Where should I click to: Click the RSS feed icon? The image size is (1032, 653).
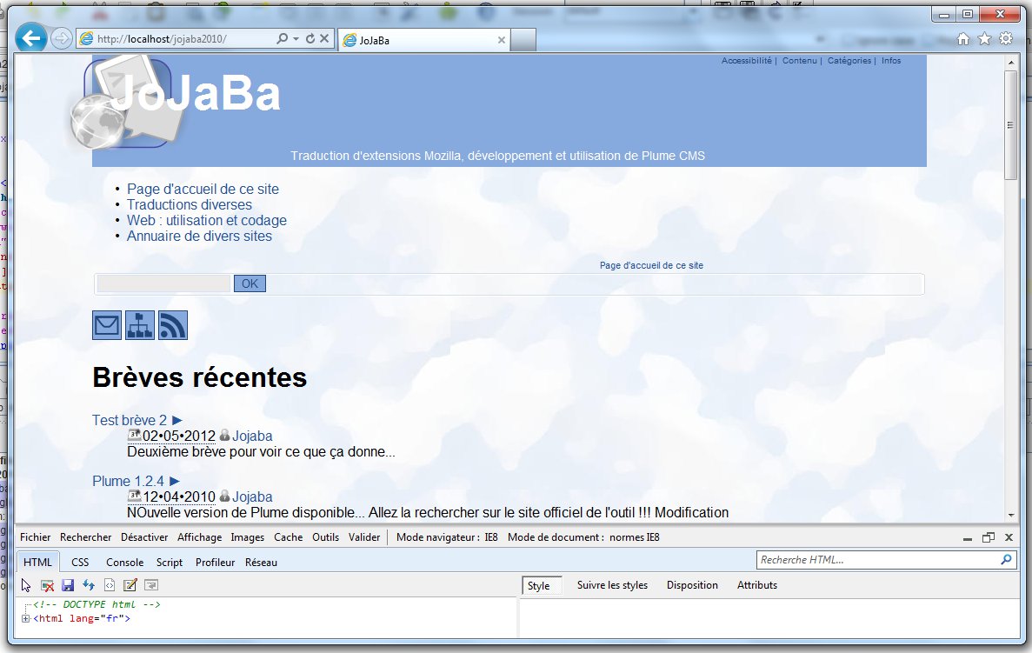click(x=172, y=325)
